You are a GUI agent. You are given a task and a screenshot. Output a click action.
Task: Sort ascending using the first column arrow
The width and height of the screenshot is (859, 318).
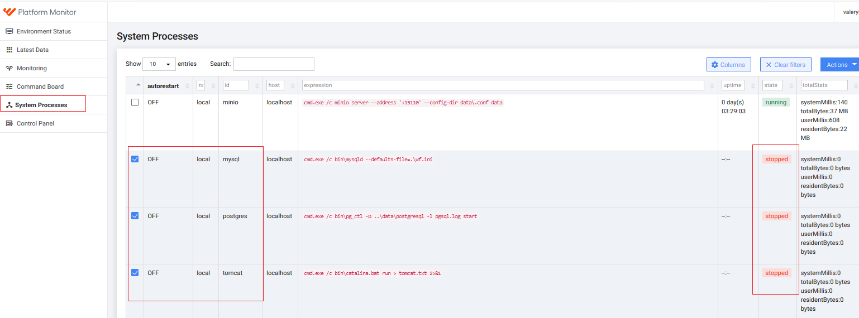139,85
